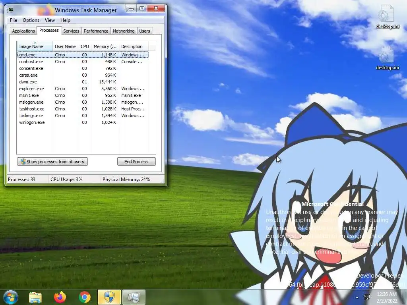
Task: Minimize the Task Manager window
Action: [131, 9]
